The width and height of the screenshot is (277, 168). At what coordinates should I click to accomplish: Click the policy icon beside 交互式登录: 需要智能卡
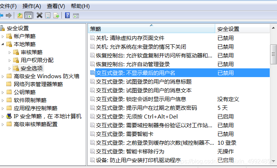92,134
